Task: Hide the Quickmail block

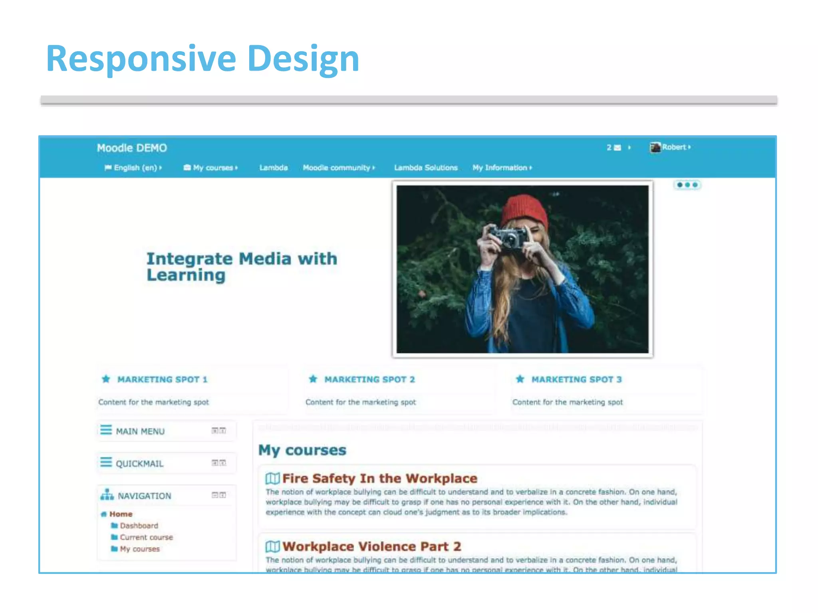Action: point(215,463)
